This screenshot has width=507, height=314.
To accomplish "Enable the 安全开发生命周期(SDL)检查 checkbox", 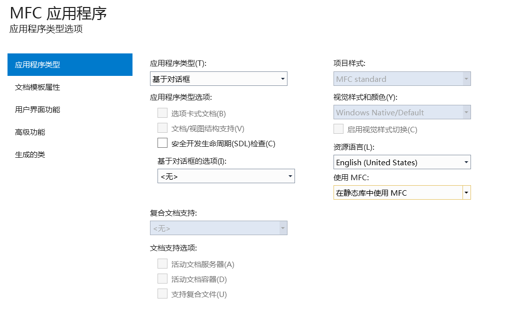I will coord(162,142).
